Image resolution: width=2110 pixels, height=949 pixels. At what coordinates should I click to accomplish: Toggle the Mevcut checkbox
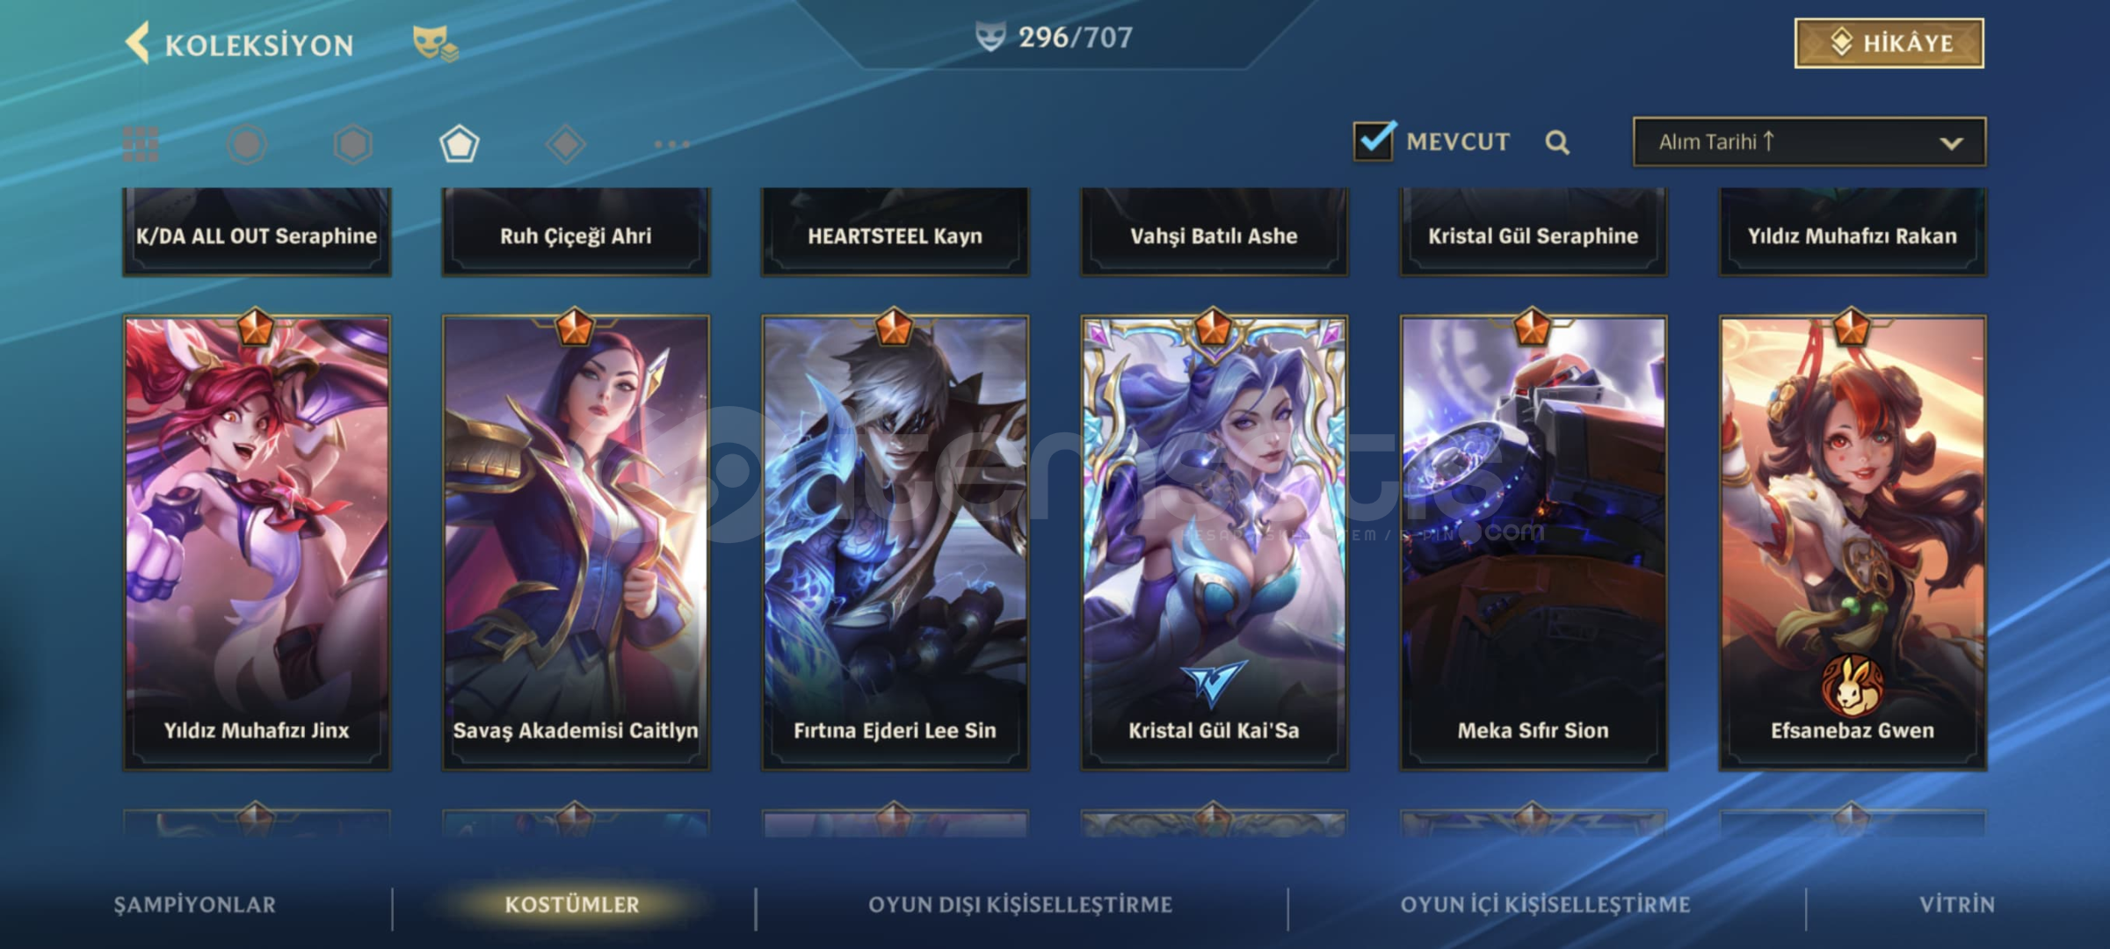[x=1374, y=141]
